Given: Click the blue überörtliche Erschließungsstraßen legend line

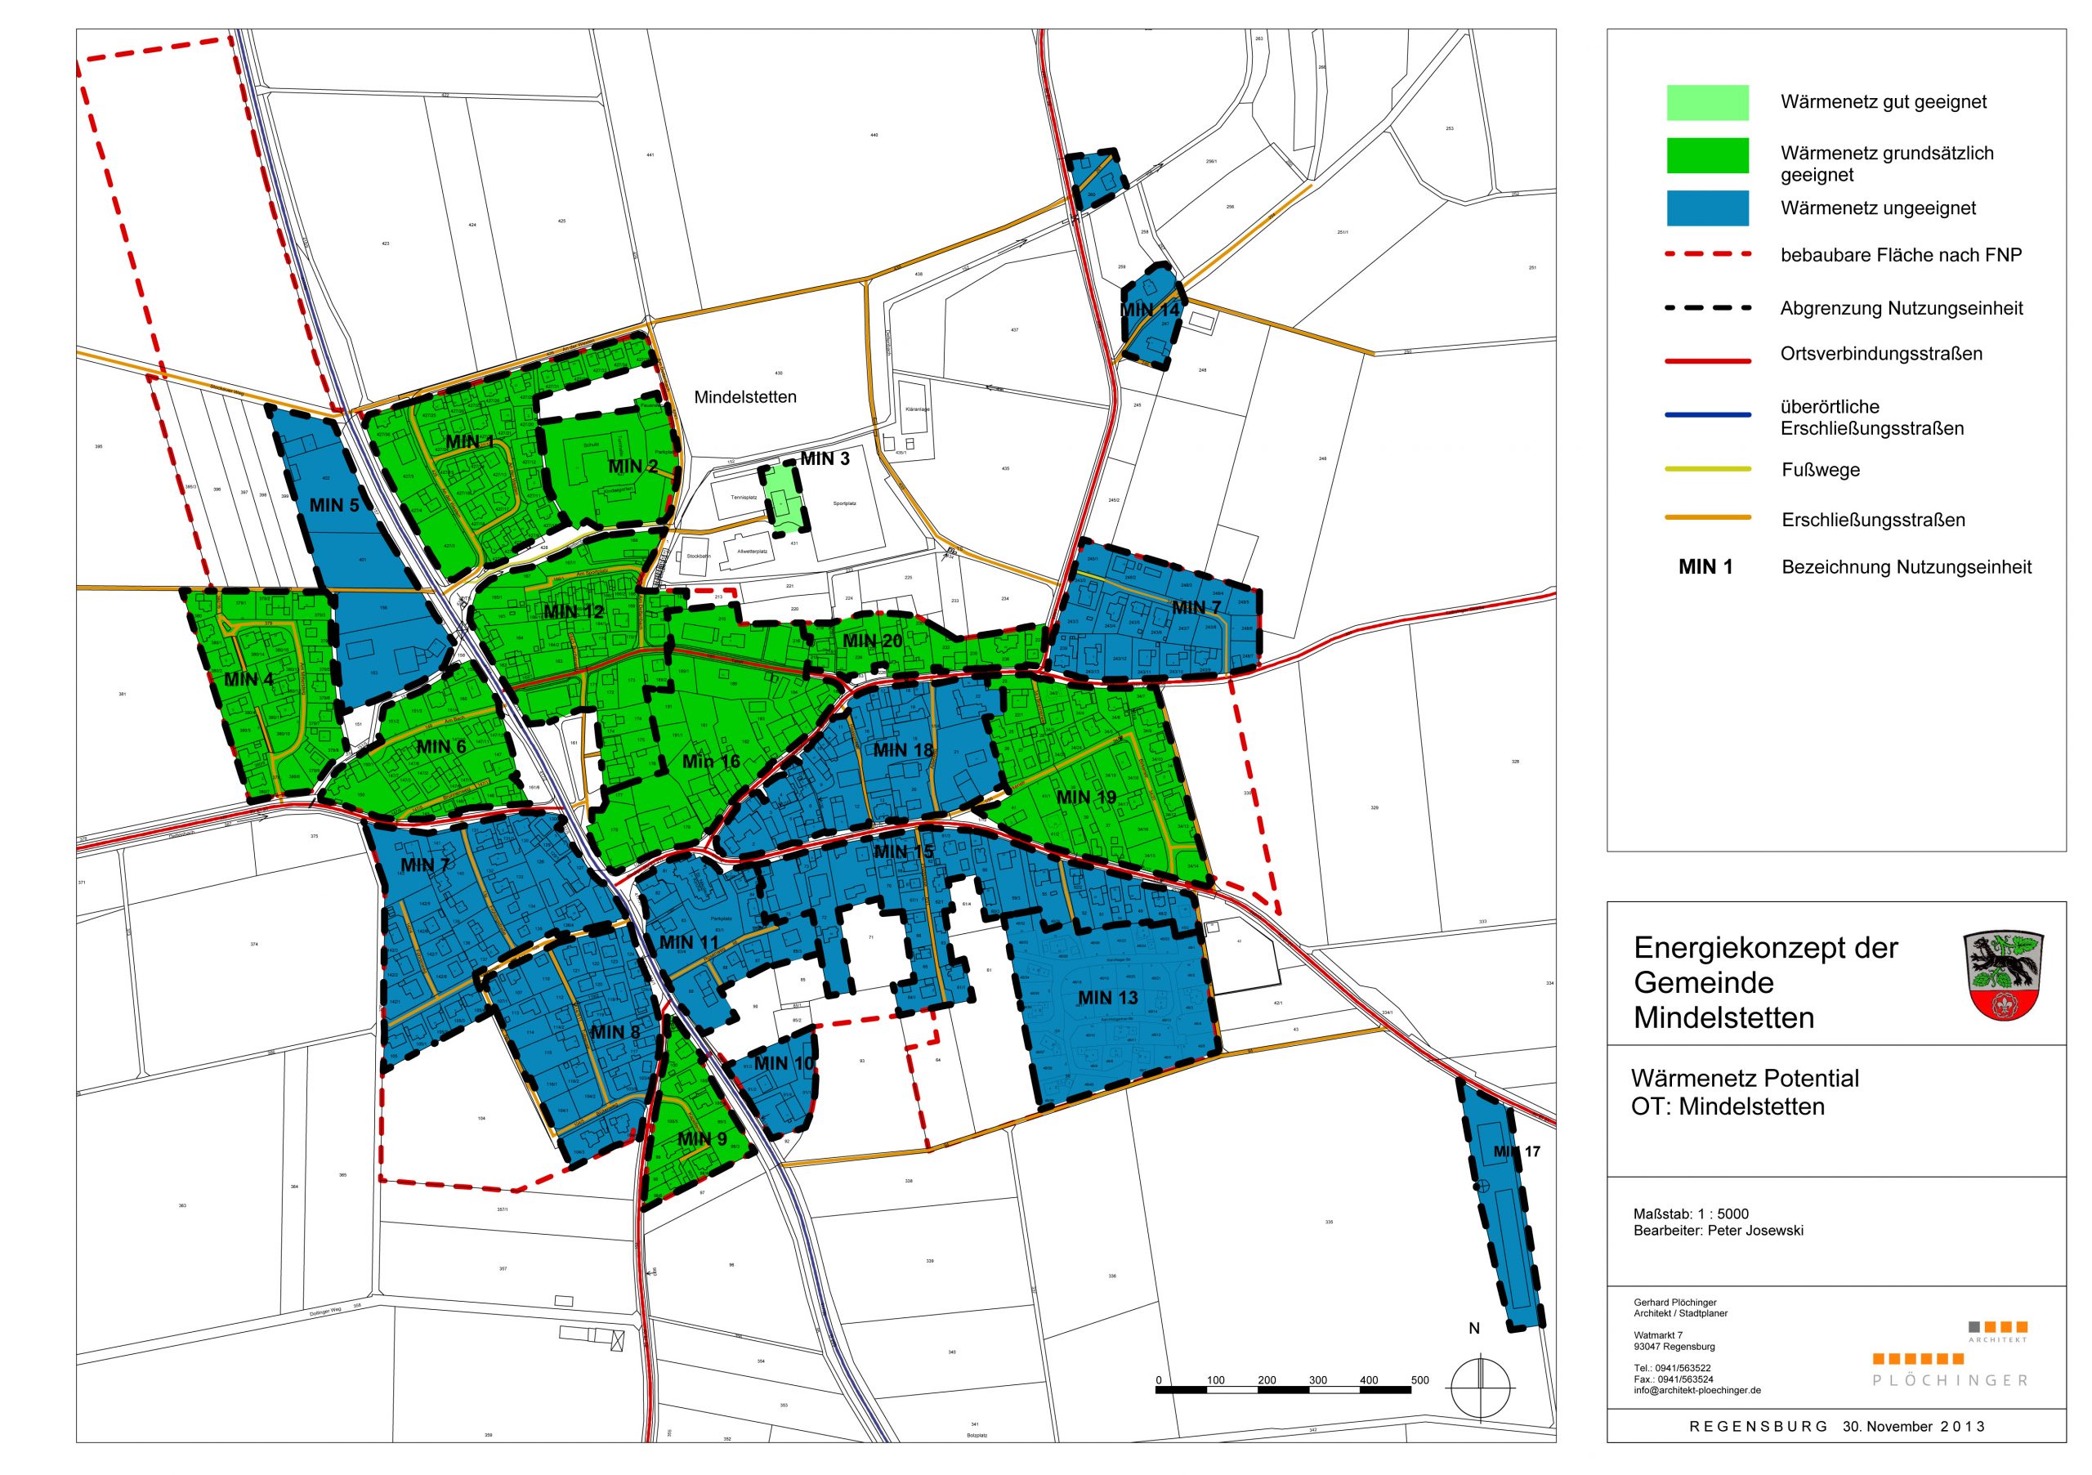Looking at the screenshot, I should tap(1707, 415).
